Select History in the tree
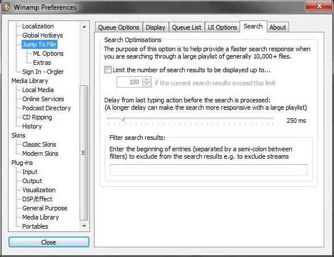 [32, 126]
